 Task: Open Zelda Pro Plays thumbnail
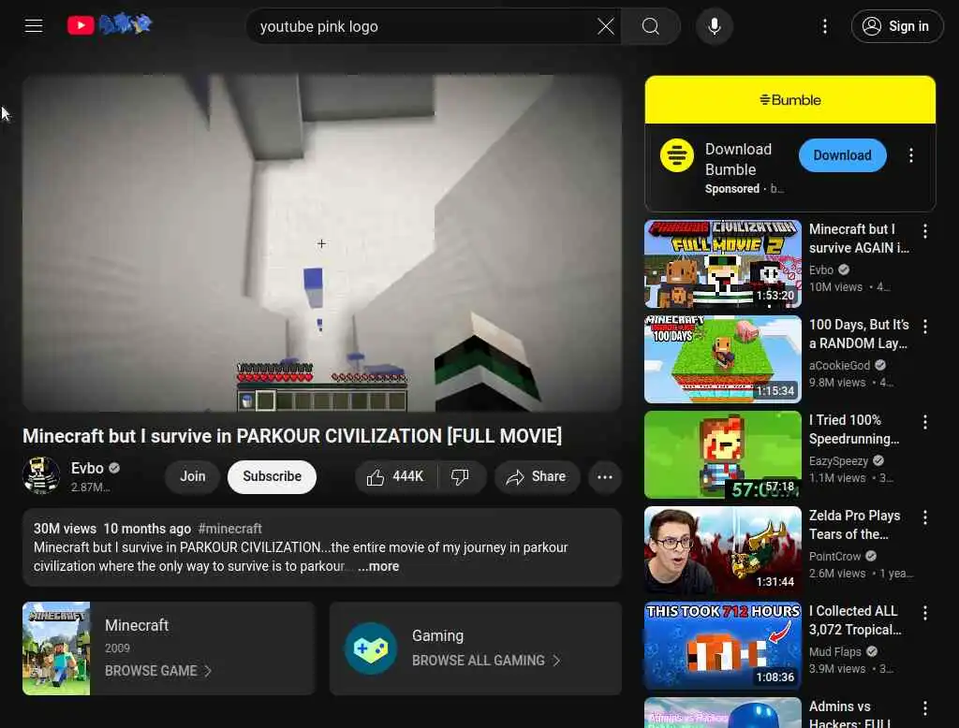pyautogui.click(x=722, y=550)
